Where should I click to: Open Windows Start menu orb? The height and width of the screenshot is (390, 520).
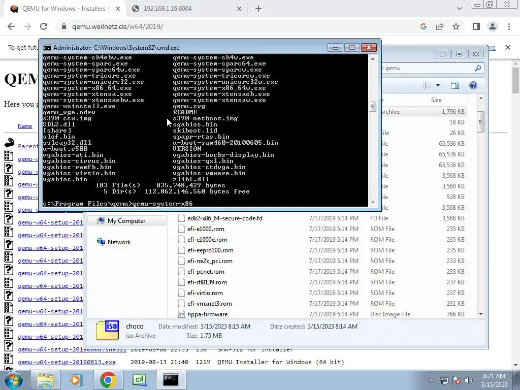point(13,380)
